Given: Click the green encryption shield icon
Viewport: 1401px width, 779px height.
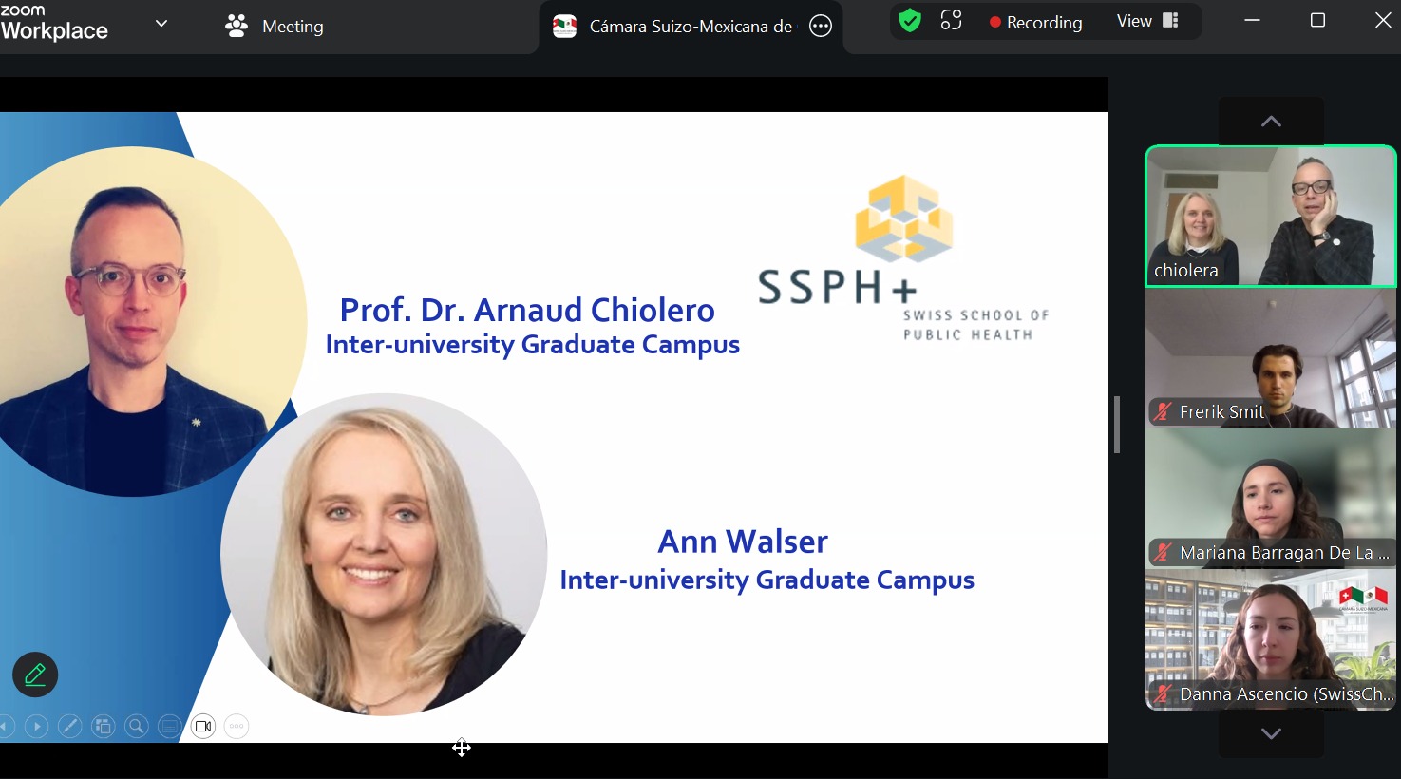Looking at the screenshot, I should [910, 21].
